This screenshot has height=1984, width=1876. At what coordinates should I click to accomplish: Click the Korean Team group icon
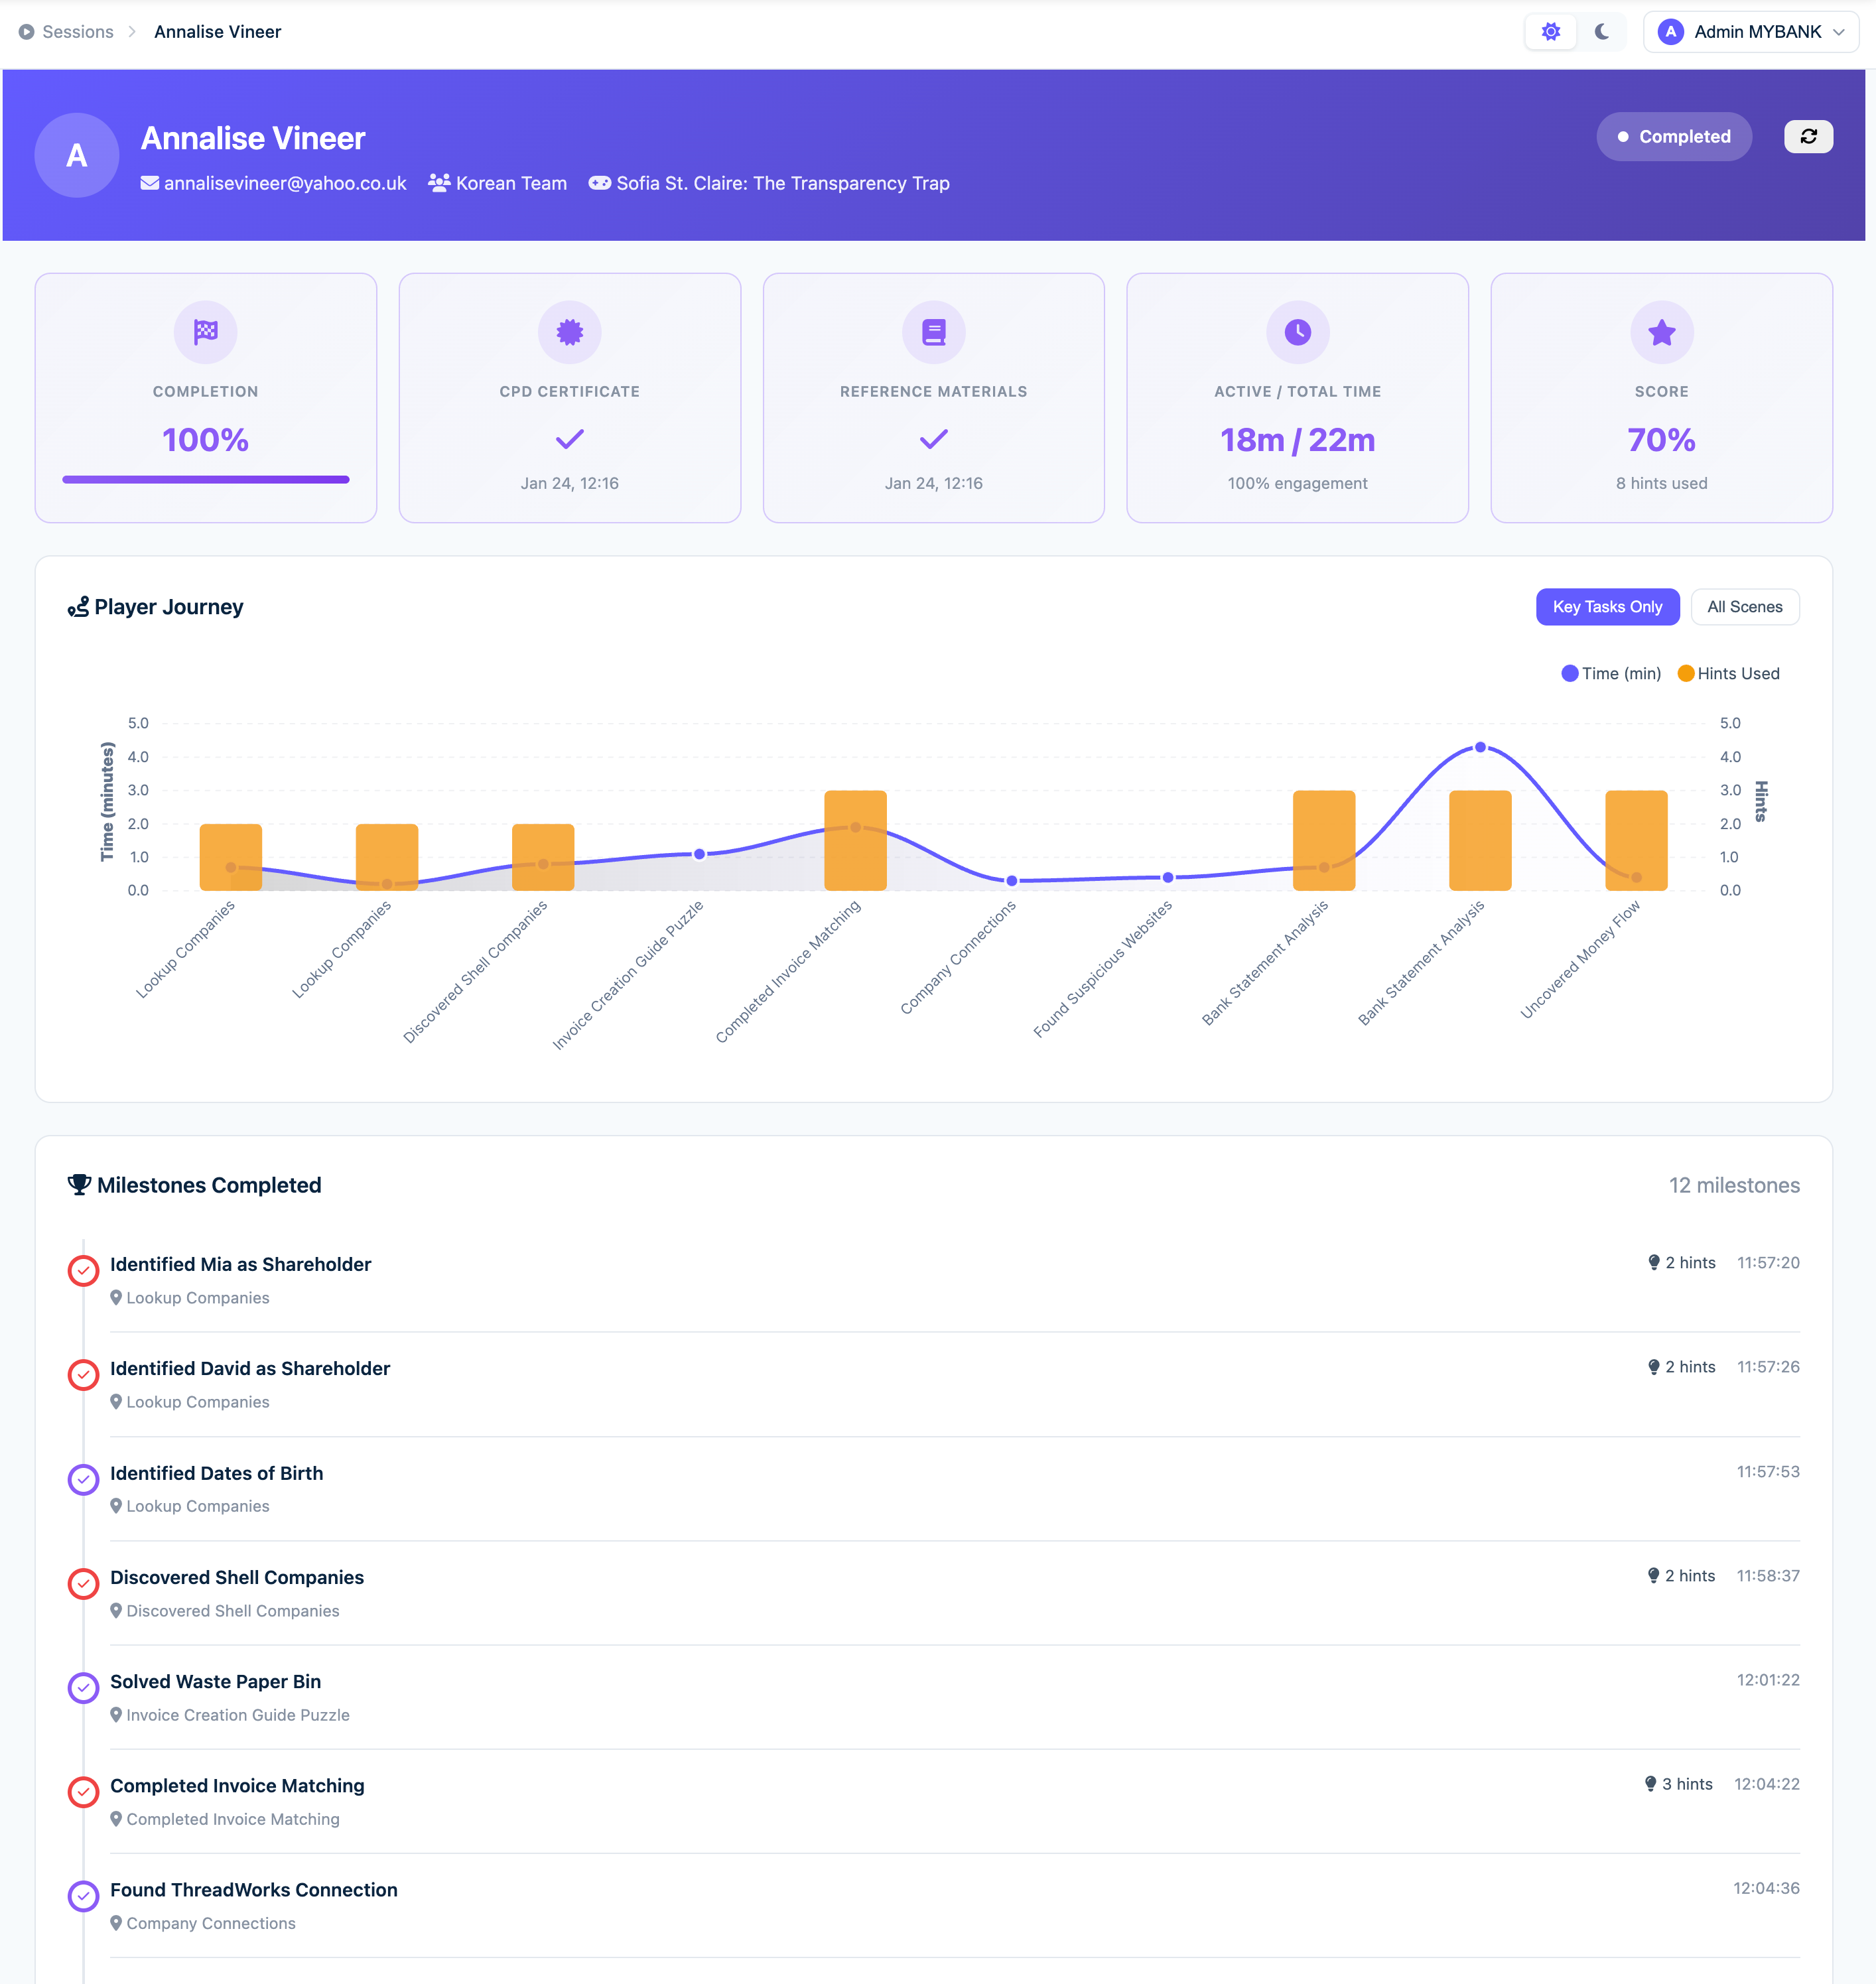(x=439, y=183)
